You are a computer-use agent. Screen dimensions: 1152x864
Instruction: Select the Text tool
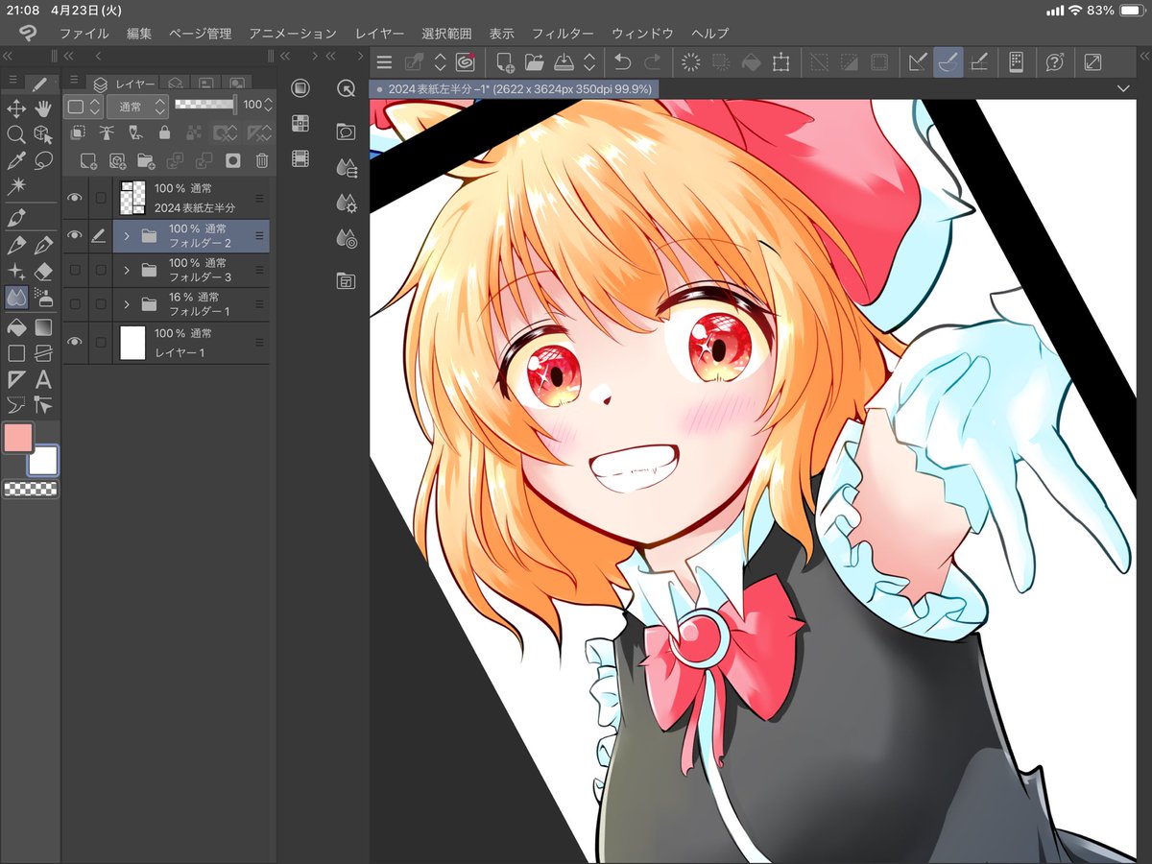(x=42, y=379)
